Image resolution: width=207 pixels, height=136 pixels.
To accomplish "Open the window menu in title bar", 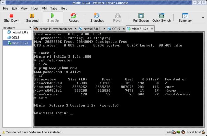I will tap(3, 2).
